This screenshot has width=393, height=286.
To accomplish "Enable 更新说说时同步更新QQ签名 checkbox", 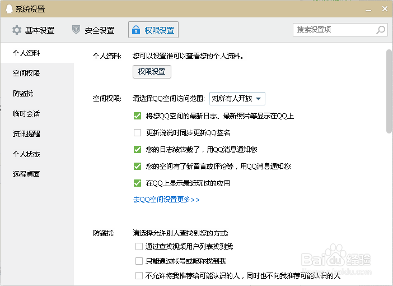I will [137, 132].
